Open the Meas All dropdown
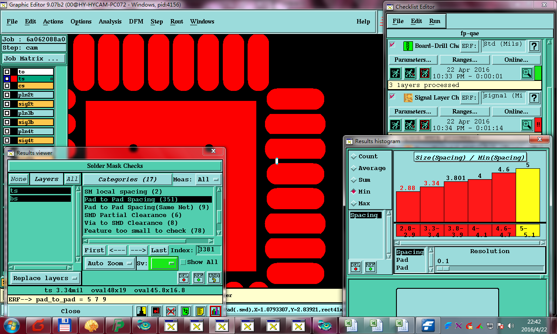The image size is (557, 334). pyautogui.click(x=208, y=179)
